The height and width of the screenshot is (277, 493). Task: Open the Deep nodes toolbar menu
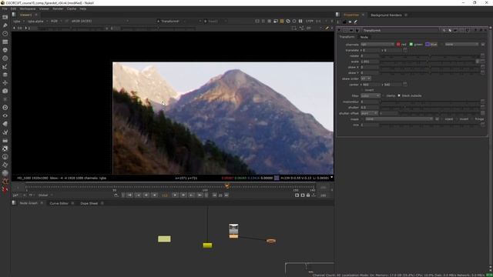[5, 108]
